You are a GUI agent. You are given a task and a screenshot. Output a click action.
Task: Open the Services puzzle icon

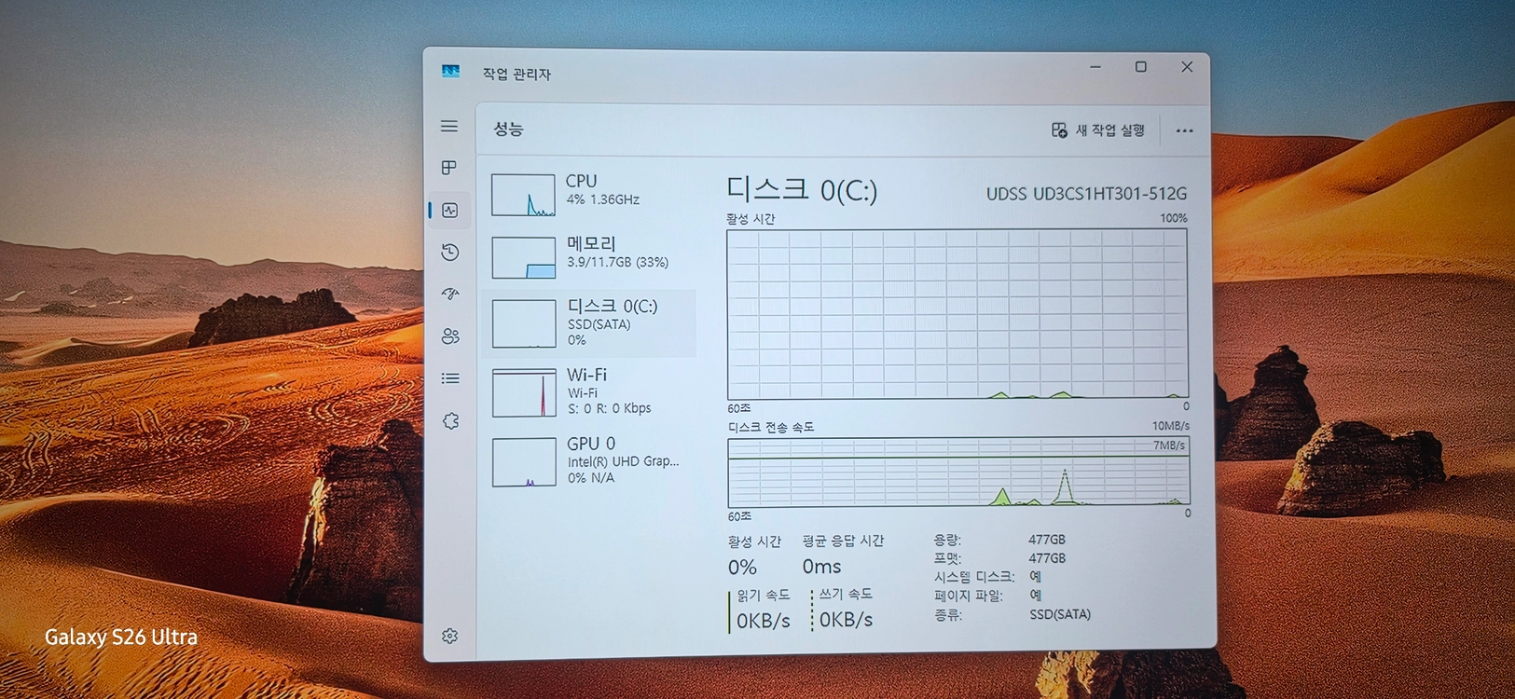tap(451, 421)
